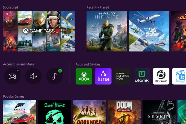Open the Xbox app tile
186x124 pixels.
pyautogui.click(x=84, y=76)
